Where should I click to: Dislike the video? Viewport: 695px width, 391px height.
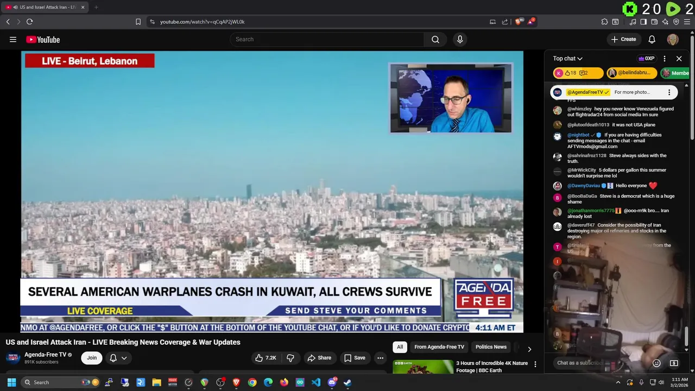(x=290, y=358)
